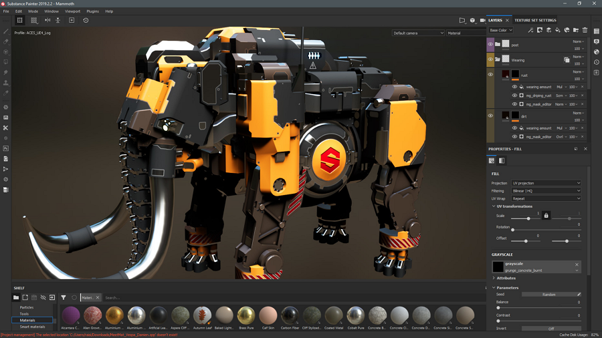Toggle shelf hidden-eye icon

tap(43, 297)
